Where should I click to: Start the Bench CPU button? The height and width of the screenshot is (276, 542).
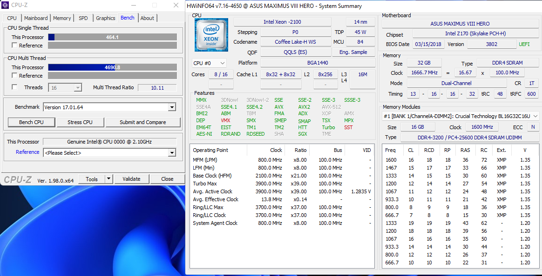(x=32, y=122)
